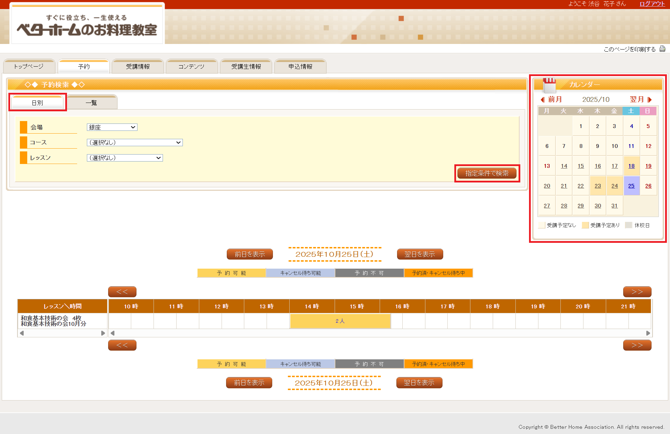Go to previous month arrow in calendar
Image resolution: width=670 pixels, height=434 pixels.
543,100
